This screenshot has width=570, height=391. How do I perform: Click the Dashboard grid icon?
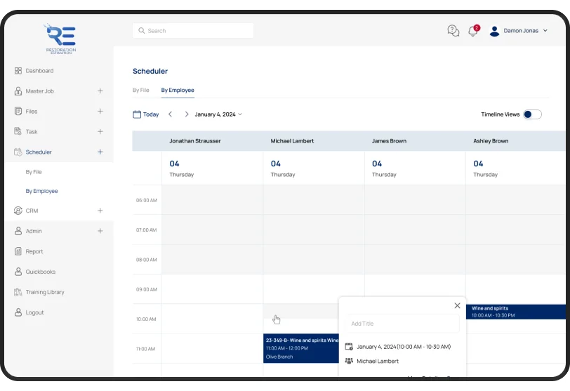coord(18,70)
